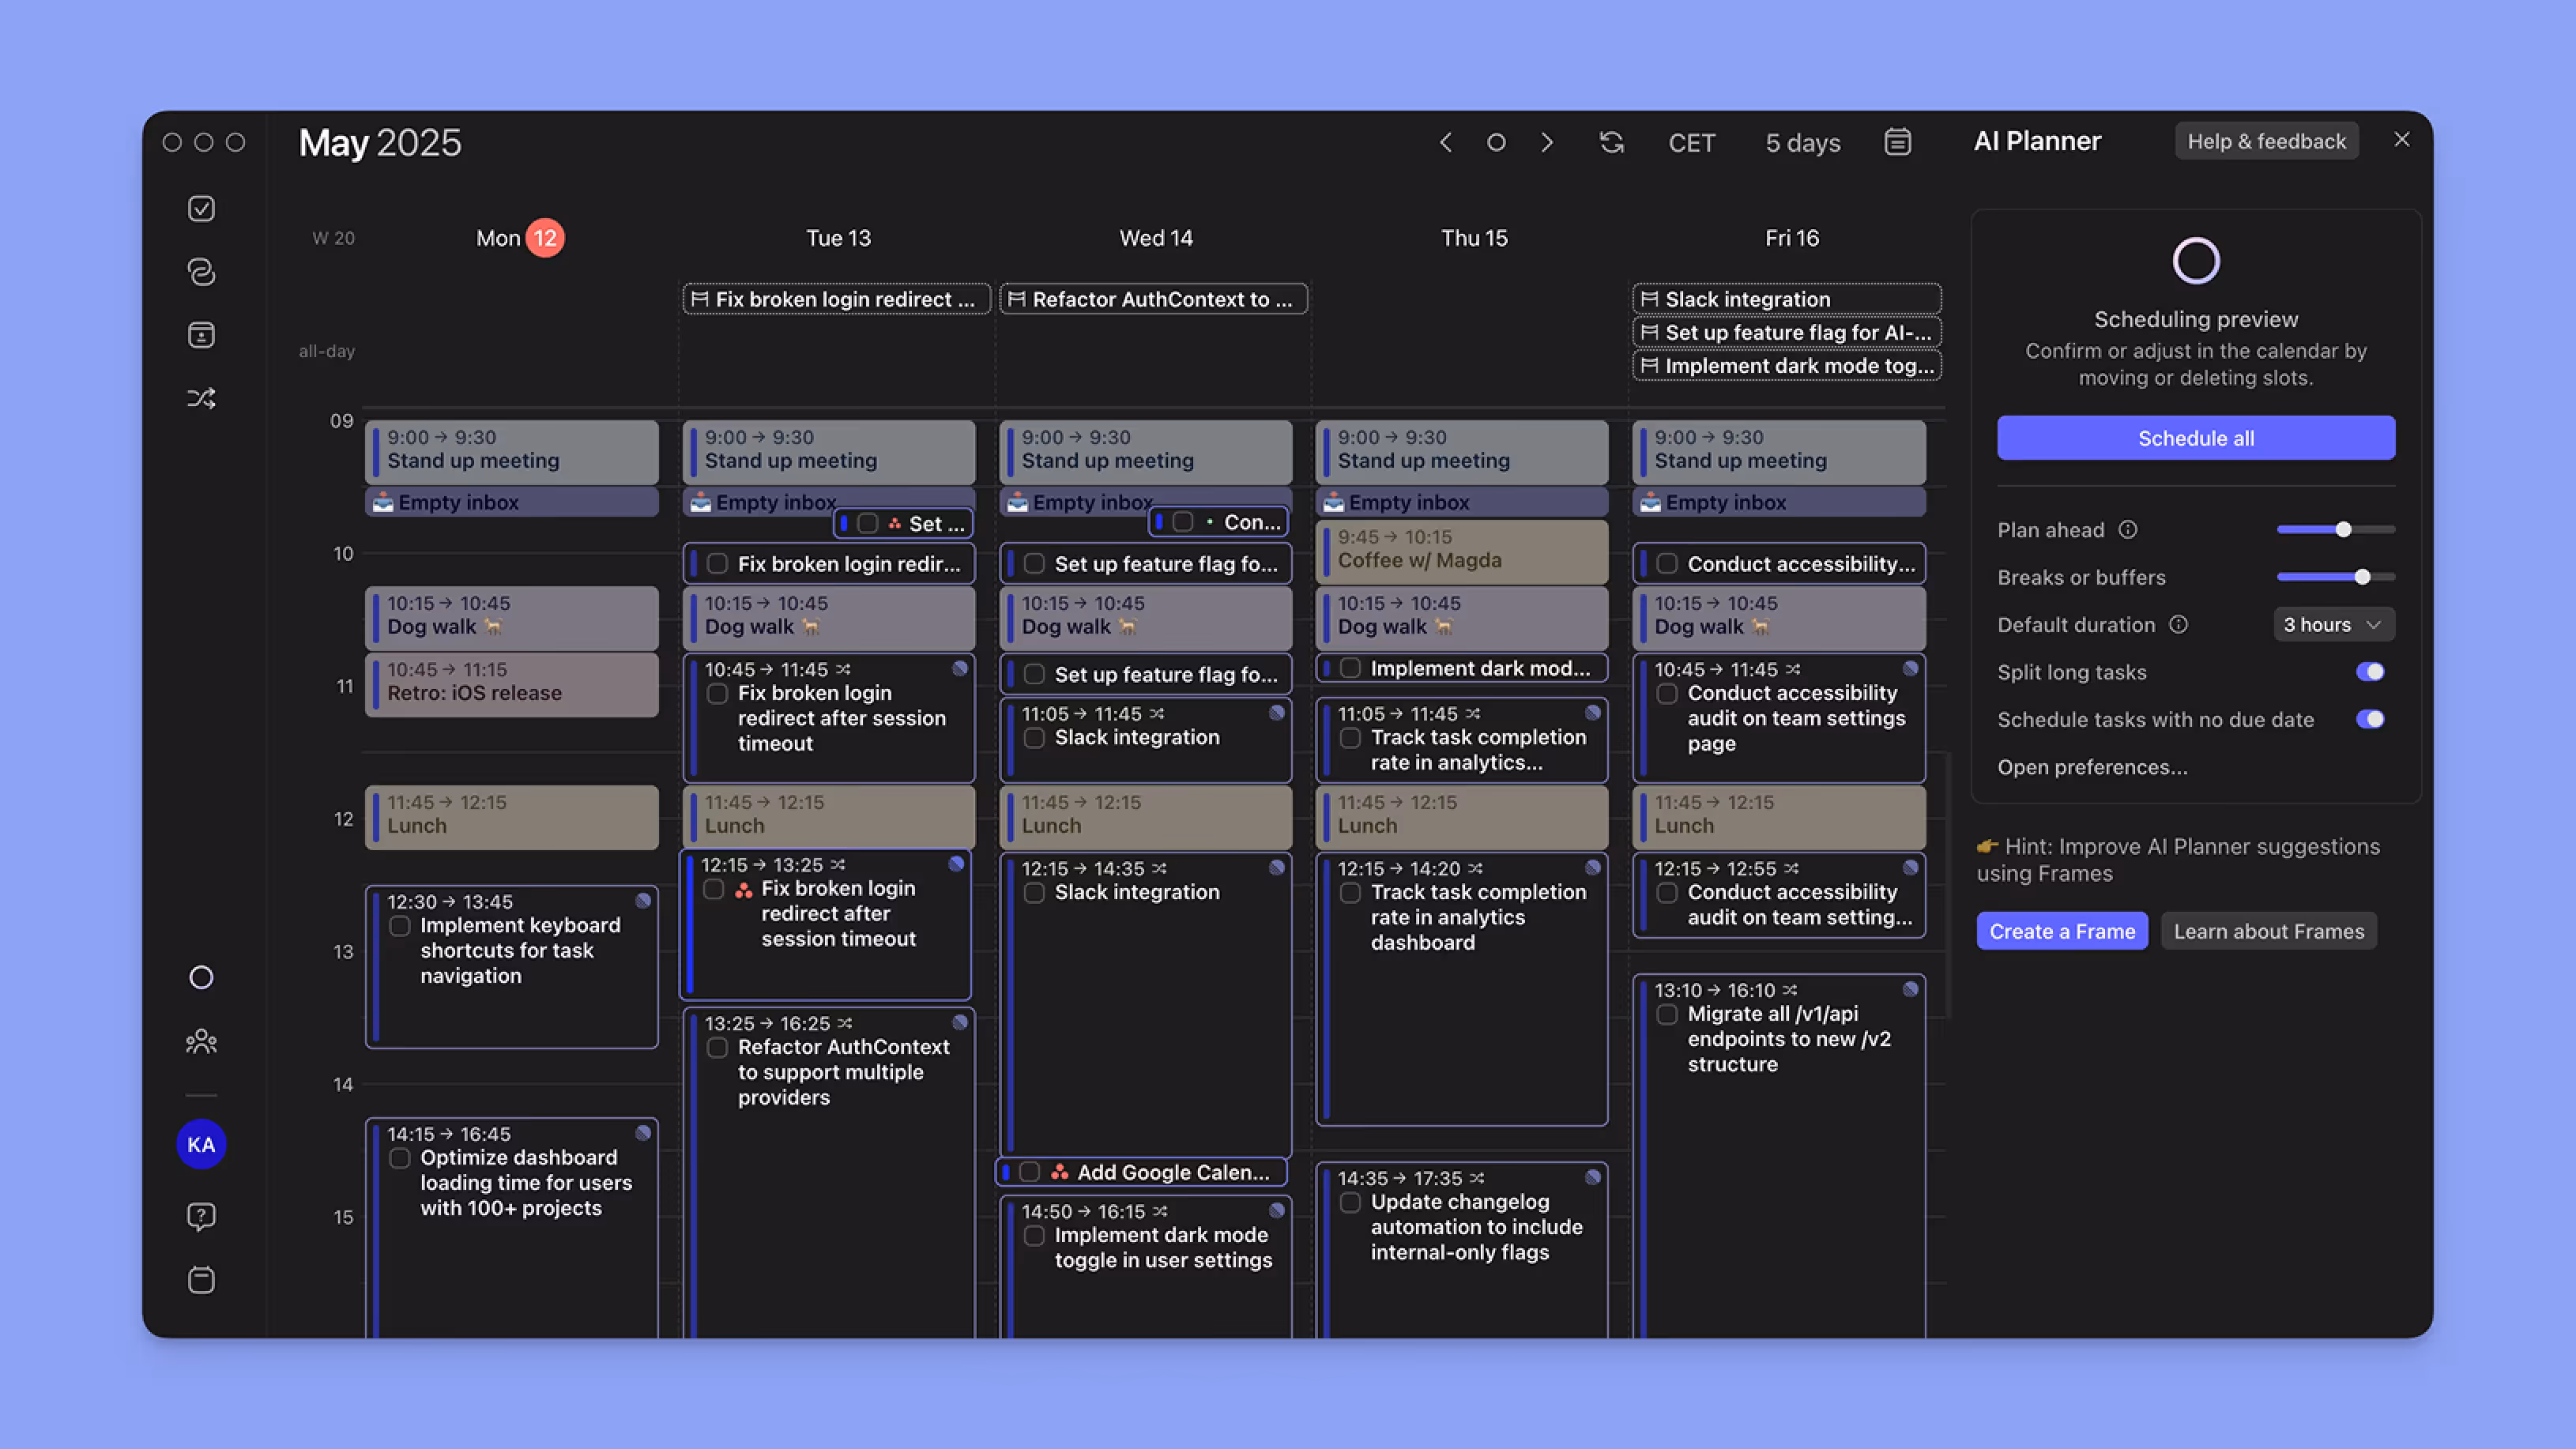This screenshot has width=2576, height=1449.
Task: Tick the Migrate all /v1/api endpoints checkbox
Action: tap(1667, 1014)
